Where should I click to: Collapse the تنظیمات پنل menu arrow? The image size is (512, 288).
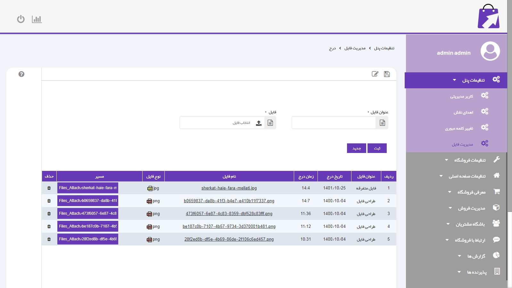point(454,80)
